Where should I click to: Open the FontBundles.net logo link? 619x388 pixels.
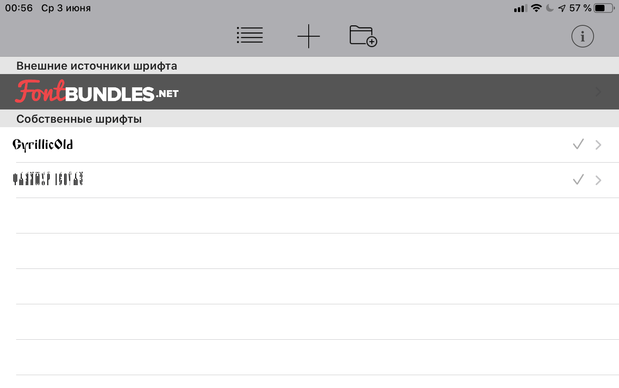(x=97, y=92)
